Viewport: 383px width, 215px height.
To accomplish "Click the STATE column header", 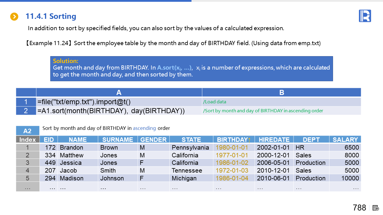I will click(x=191, y=139).
